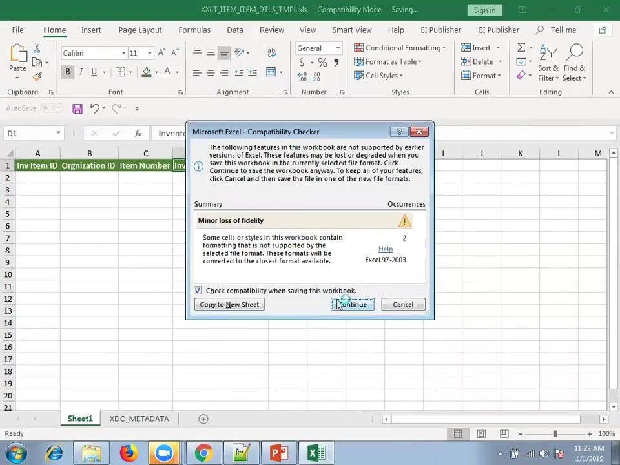620x465 pixels.
Task: Click Continue in Compatibility Checker
Action: click(353, 304)
